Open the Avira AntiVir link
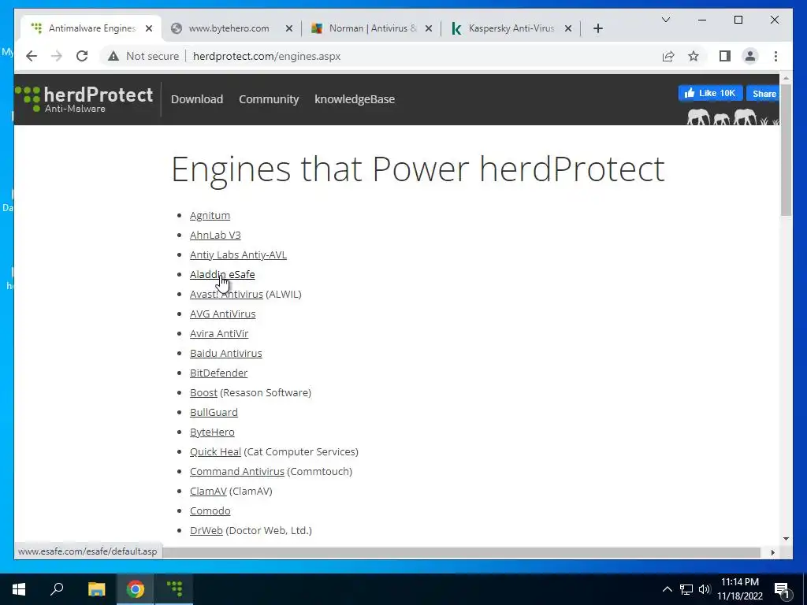The width and height of the screenshot is (807, 605). [219, 333]
